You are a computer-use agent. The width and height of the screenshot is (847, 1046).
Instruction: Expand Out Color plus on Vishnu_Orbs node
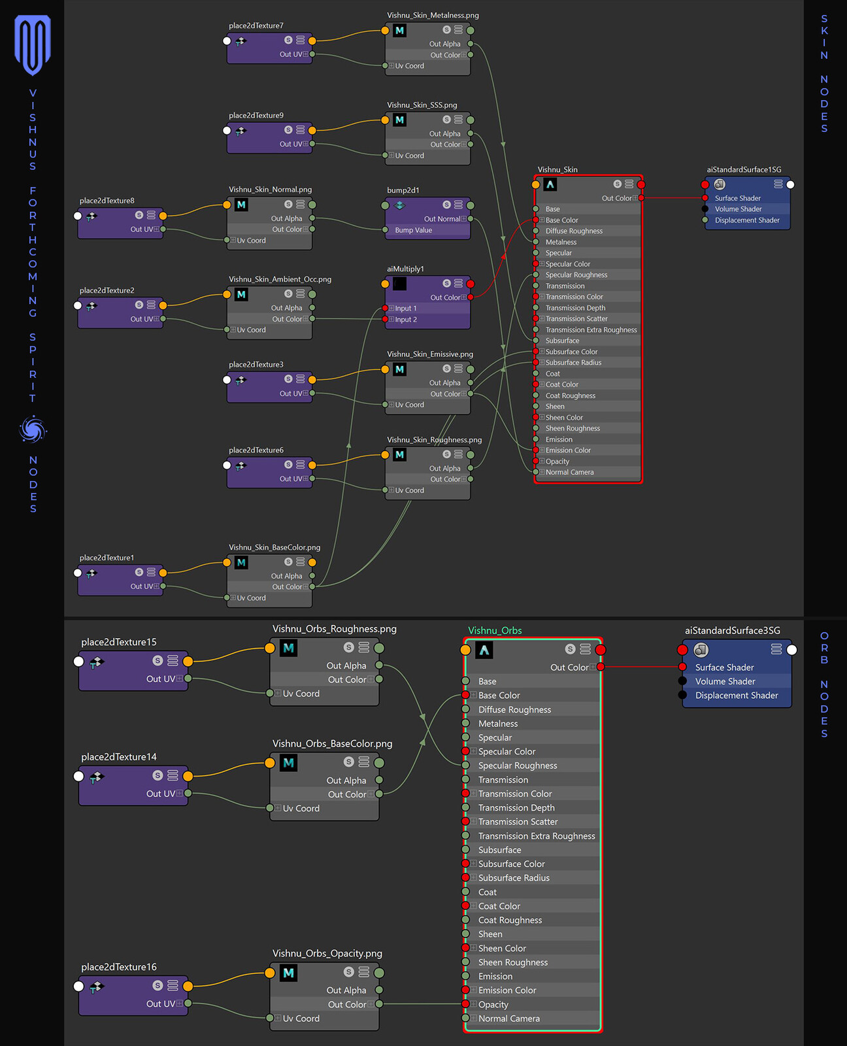[593, 667]
